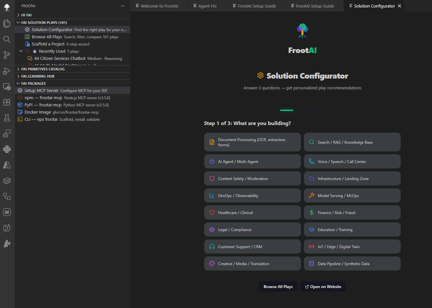The width and height of the screenshot is (432, 308).
Task: Pick IoT / Edge / Digital Twin
Action: coord(352,246)
